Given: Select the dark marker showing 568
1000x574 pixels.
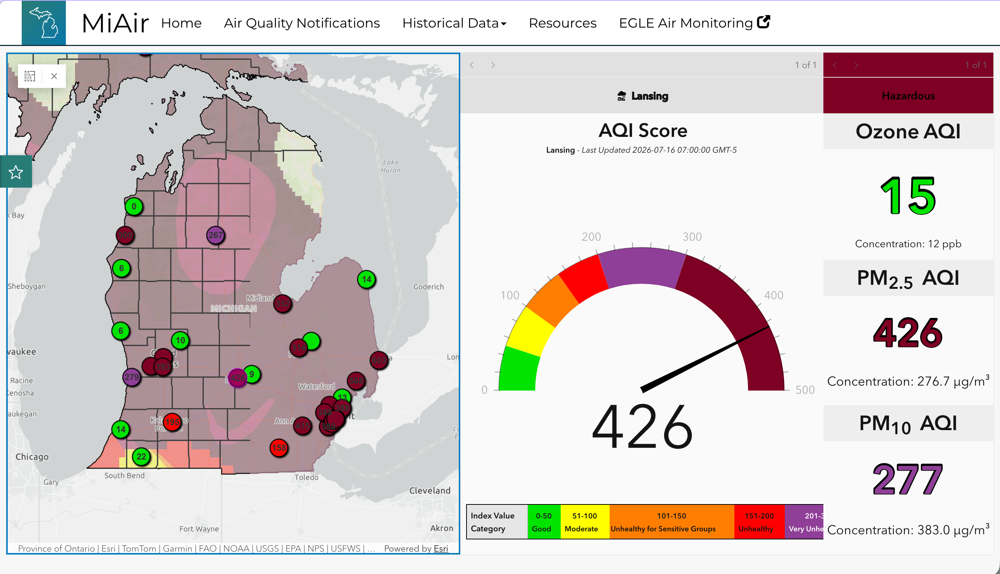Looking at the screenshot, I should click(356, 380).
